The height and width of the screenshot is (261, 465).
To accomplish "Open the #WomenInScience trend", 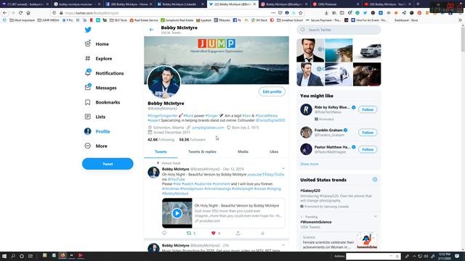I will pyautogui.click(x=316, y=222).
